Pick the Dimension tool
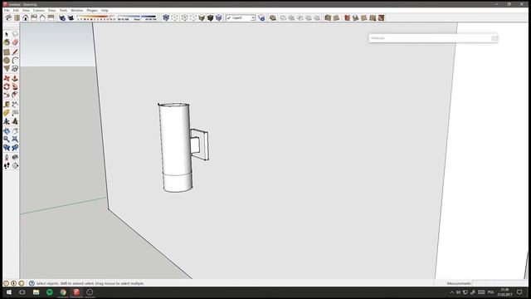The image size is (531, 299). pyautogui.click(x=15, y=105)
